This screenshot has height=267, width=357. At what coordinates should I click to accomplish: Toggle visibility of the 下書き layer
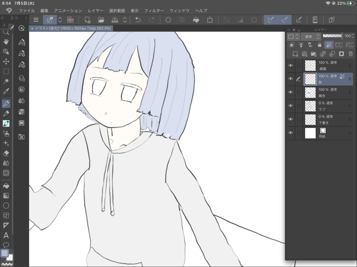[291, 119]
